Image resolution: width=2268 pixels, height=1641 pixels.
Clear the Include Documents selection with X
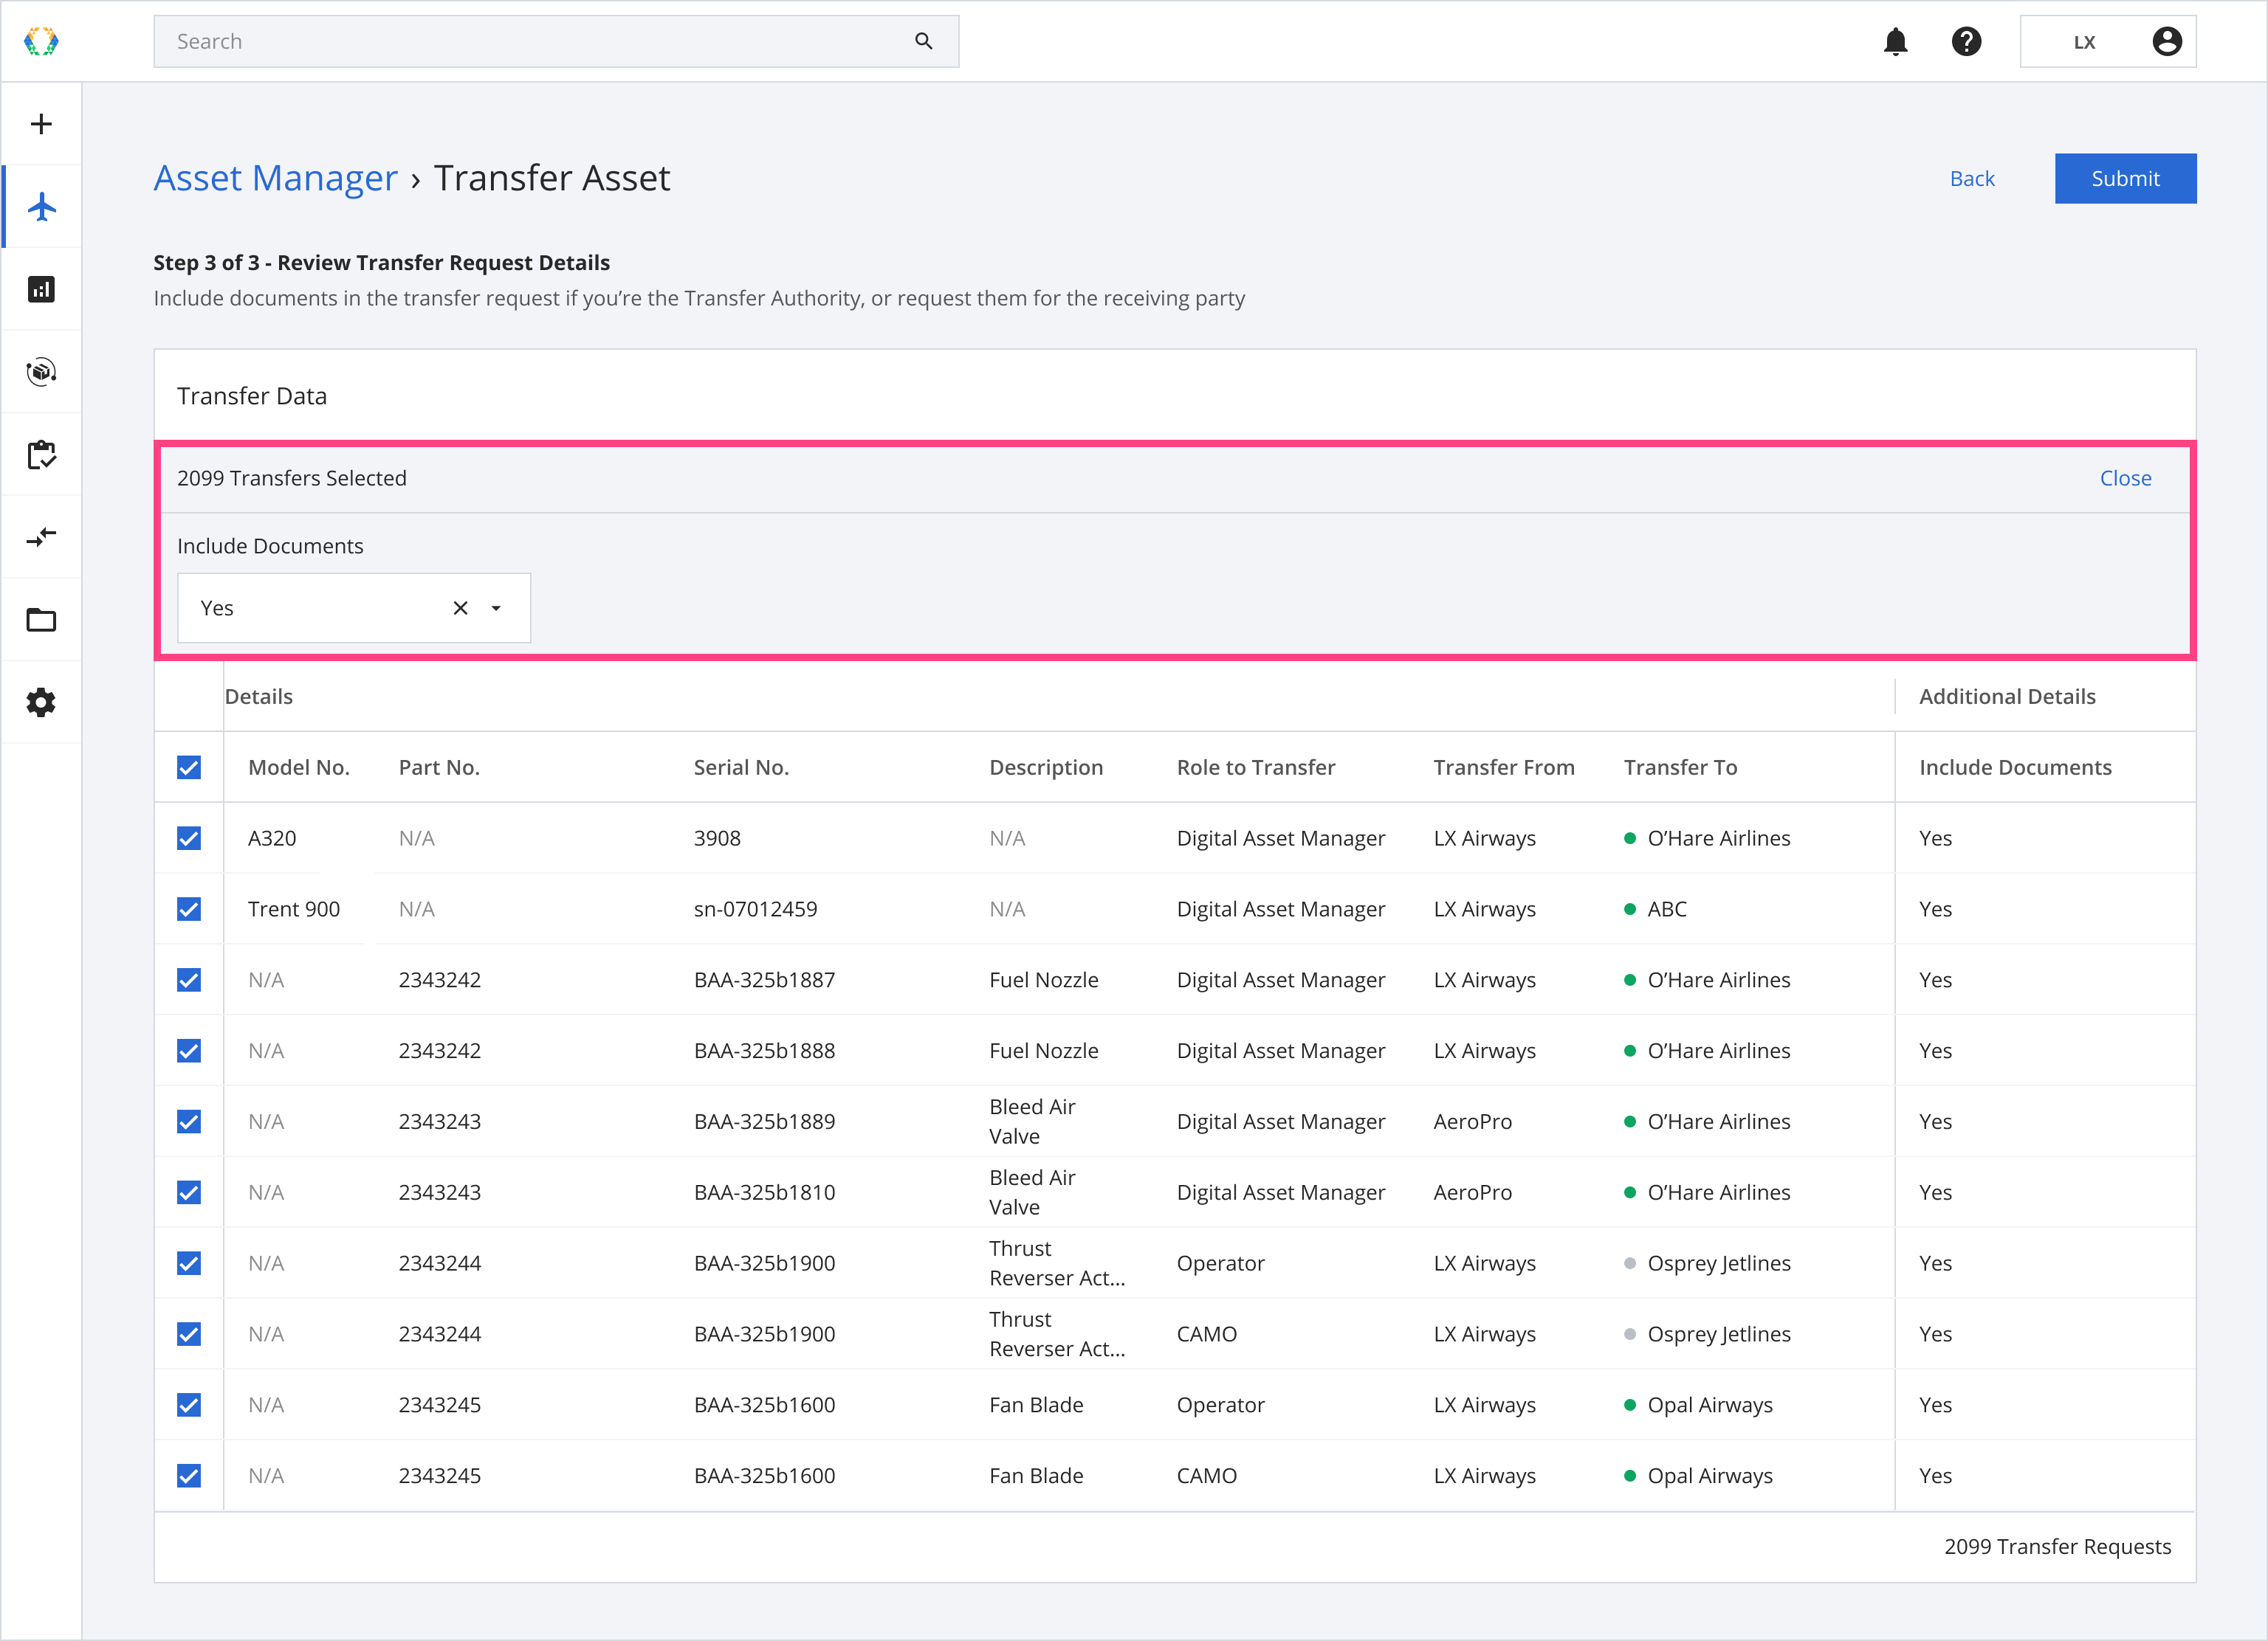click(460, 608)
